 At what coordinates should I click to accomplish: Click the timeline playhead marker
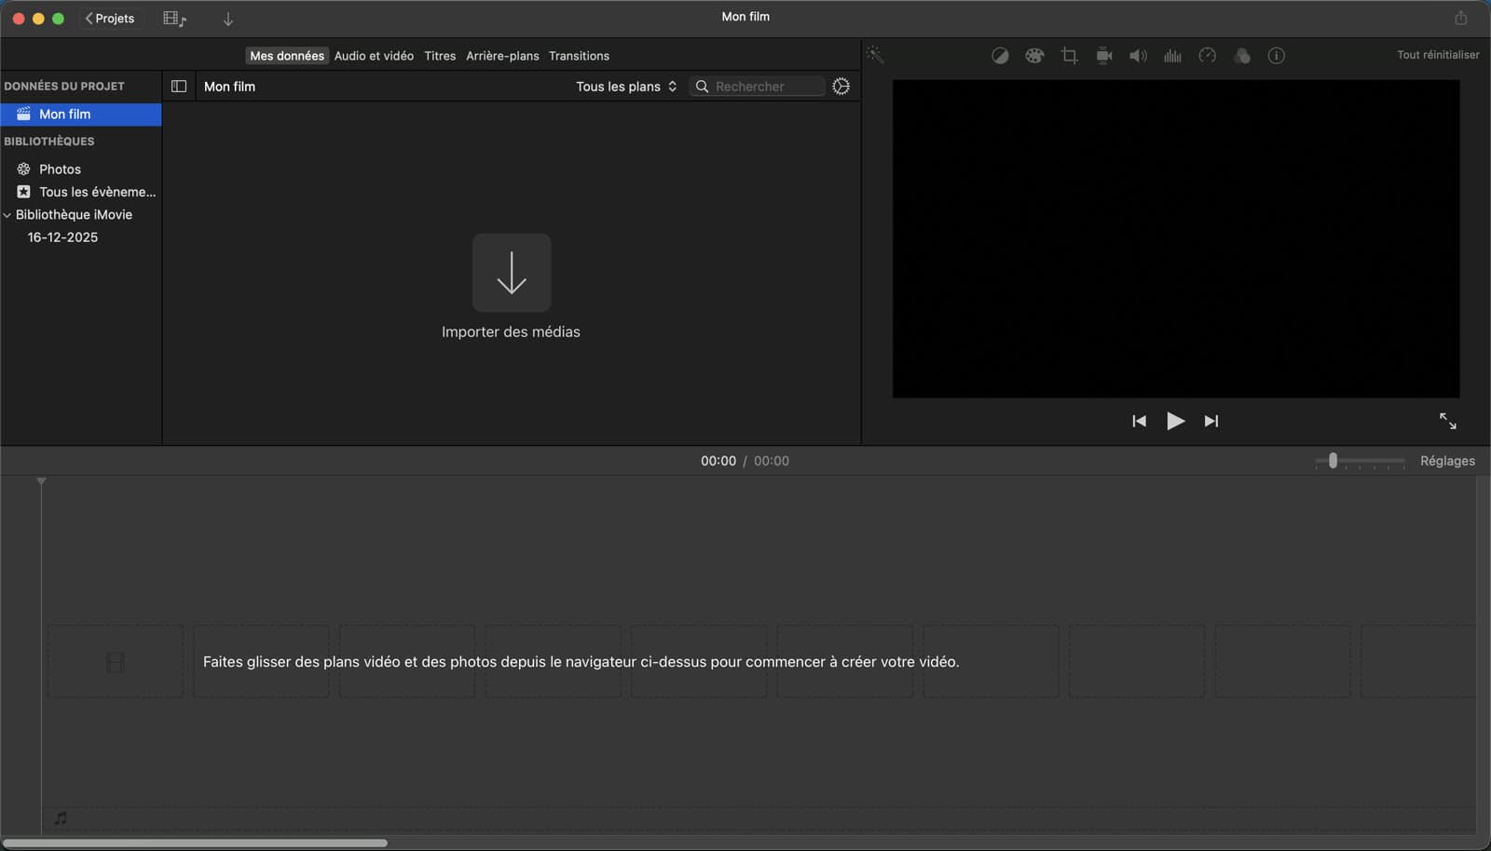[x=41, y=481]
